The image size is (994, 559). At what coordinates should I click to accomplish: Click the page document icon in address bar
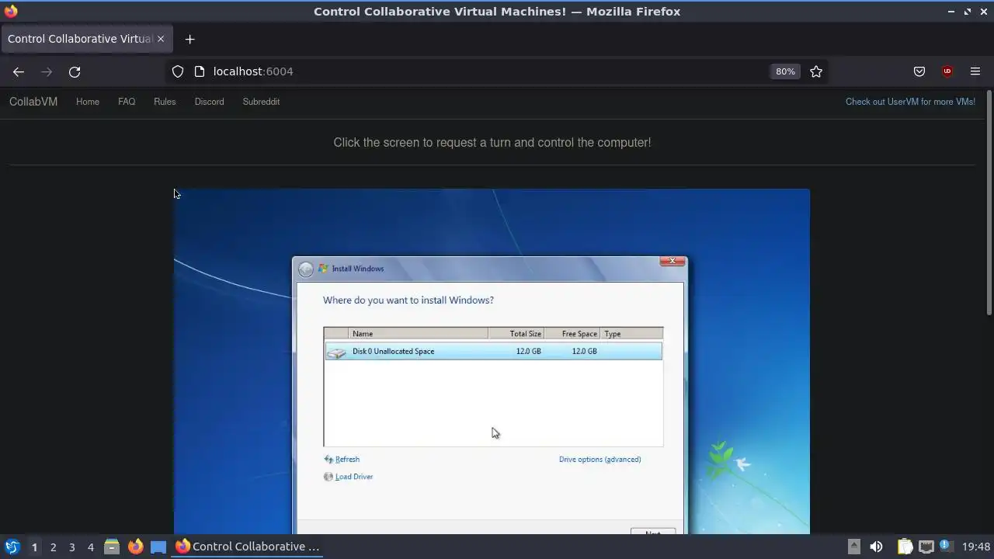click(x=200, y=71)
